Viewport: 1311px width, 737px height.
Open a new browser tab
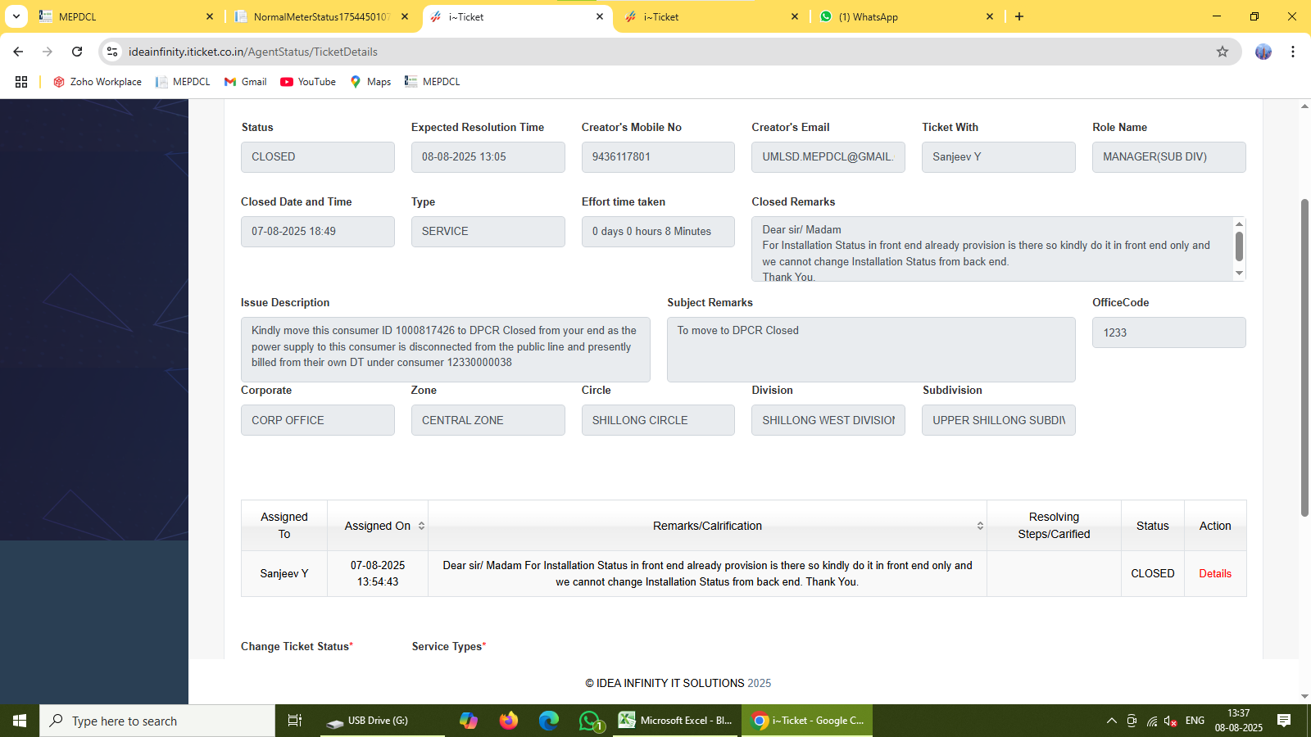[x=1019, y=16]
